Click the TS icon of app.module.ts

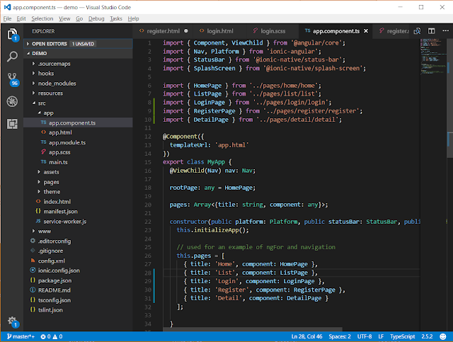tap(43, 142)
